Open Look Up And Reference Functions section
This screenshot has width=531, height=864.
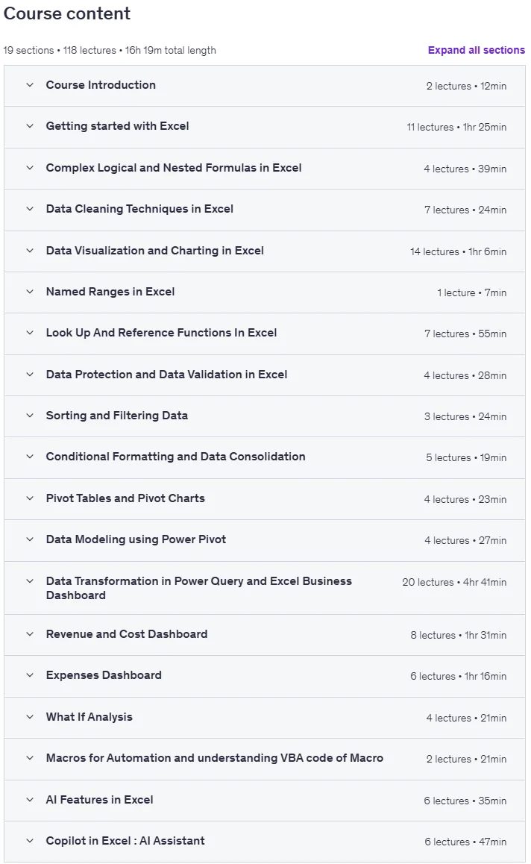265,334
